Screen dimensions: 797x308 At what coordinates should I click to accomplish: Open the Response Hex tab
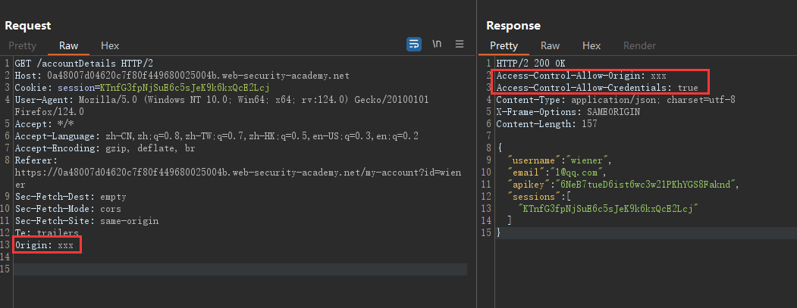pos(591,46)
